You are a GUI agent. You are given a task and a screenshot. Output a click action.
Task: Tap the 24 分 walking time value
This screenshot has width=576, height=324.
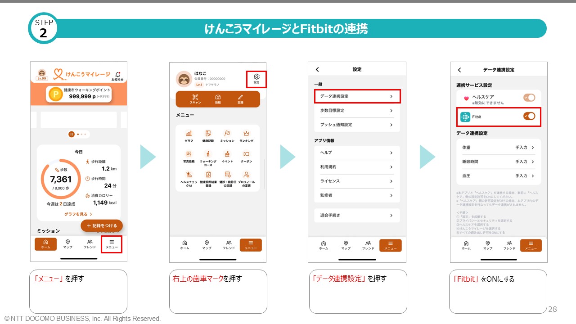coord(110,185)
